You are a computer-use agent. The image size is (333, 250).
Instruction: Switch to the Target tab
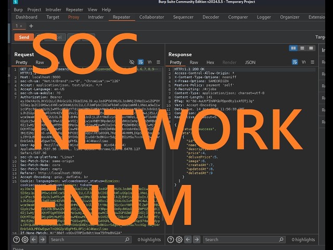click(x=53, y=17)
